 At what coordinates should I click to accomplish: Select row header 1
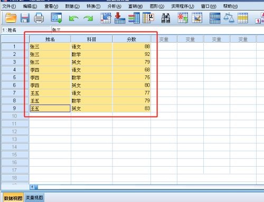(15, 46)
